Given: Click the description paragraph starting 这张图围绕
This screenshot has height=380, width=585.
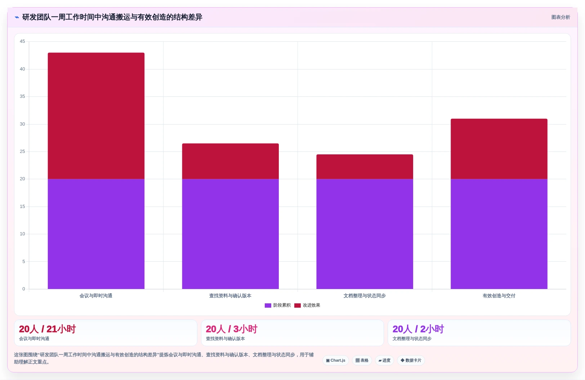Looking at the screenshot, I should [164, 358].
